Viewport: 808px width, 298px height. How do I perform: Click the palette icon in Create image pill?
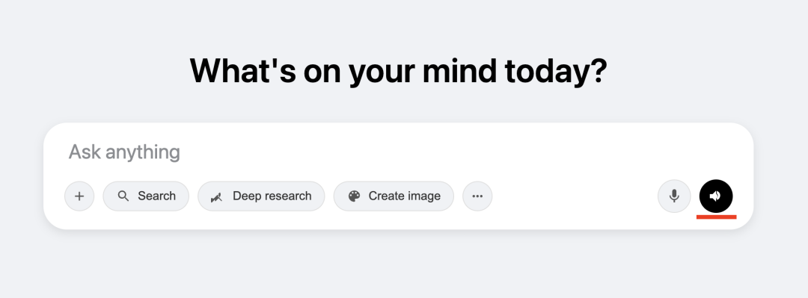(354, 196)
